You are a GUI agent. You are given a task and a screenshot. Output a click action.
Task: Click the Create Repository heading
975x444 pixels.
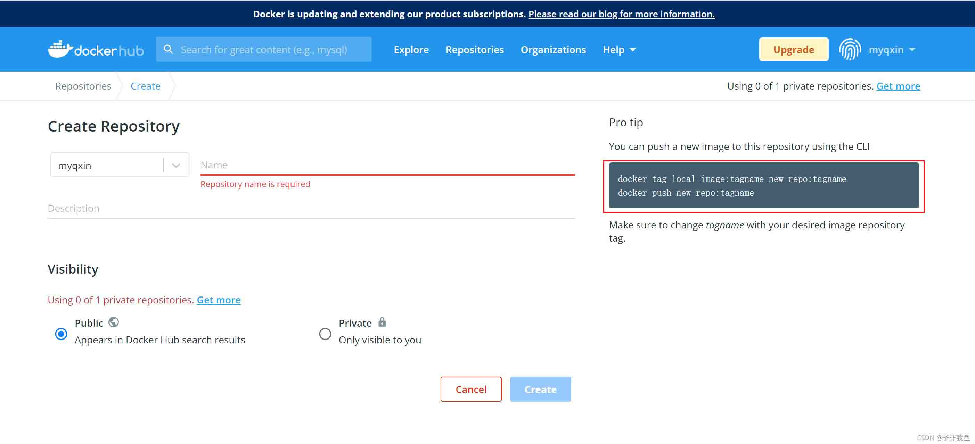pos(114,126)
